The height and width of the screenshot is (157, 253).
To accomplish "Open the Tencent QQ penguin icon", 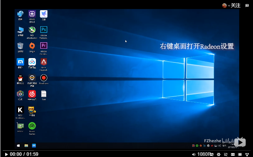I will coord(21,79).
